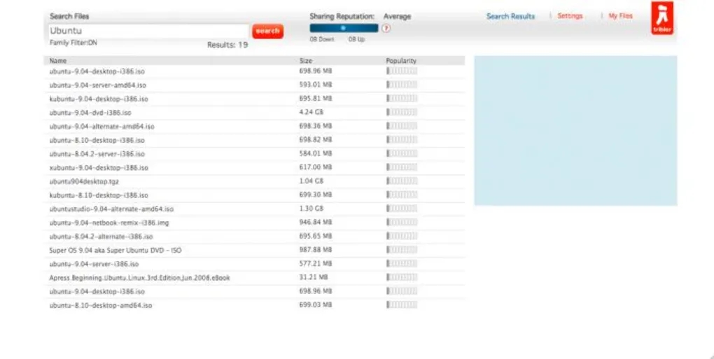This screenshot has width=714, height=359.
Task: Go to the My Files tab
Action: tap(621, 16)
